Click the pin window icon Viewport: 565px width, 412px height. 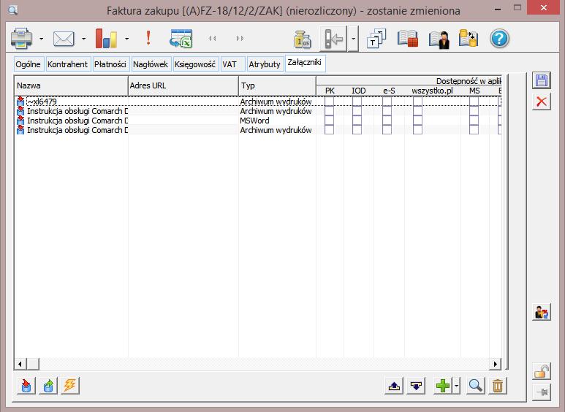(541, 392)
